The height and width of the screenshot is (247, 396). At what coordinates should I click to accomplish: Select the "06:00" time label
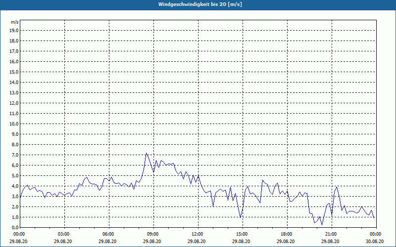coord(109,234)
